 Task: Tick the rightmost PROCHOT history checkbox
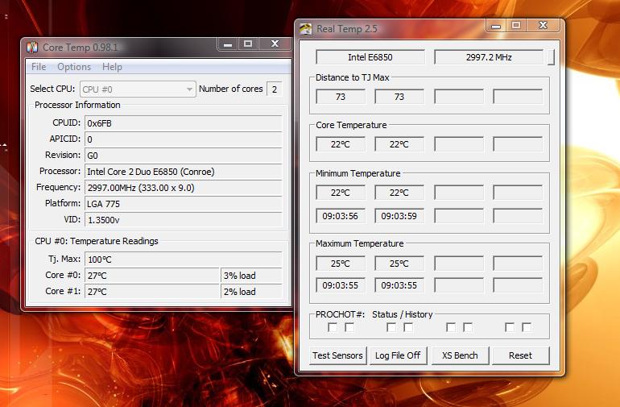click(x=527, y=327)
